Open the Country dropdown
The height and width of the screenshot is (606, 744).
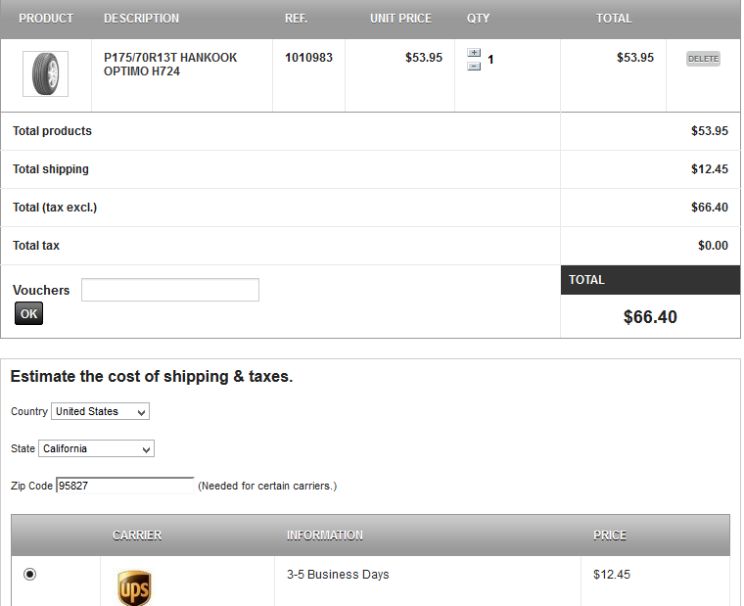click(100, 412)
